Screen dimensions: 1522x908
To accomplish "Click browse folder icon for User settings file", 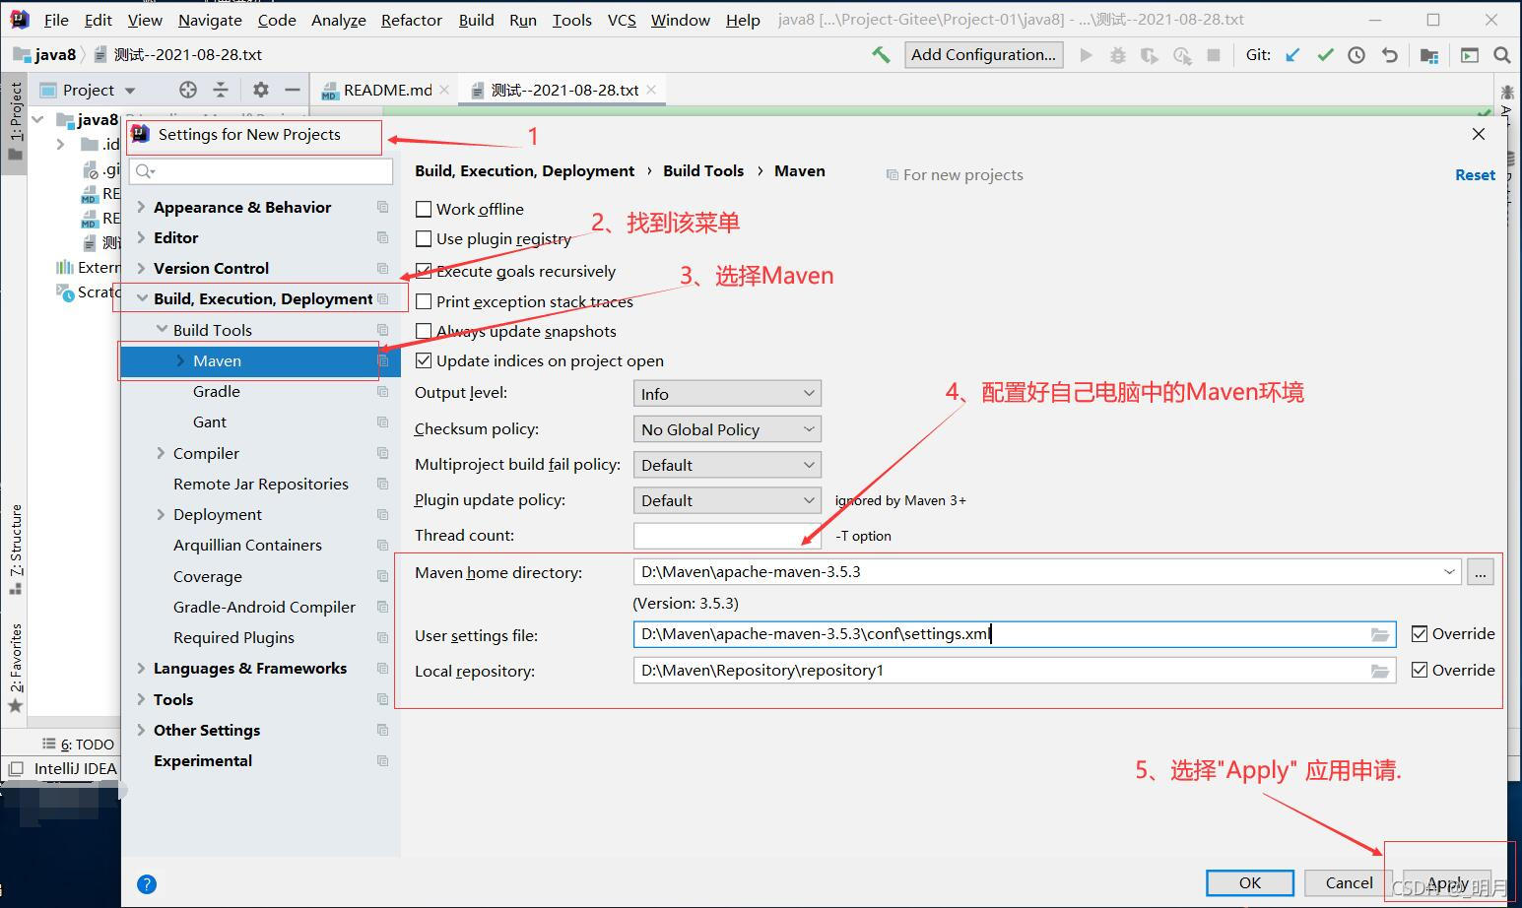I will click(1380, 635).
